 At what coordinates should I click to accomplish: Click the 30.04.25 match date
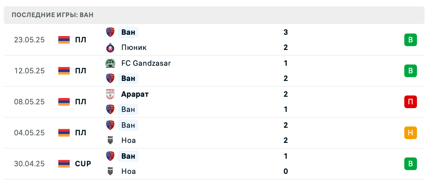pyautogui.click(x=29, y=164)
